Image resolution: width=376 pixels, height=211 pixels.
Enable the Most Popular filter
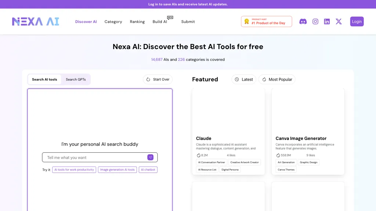click(276, 79)
